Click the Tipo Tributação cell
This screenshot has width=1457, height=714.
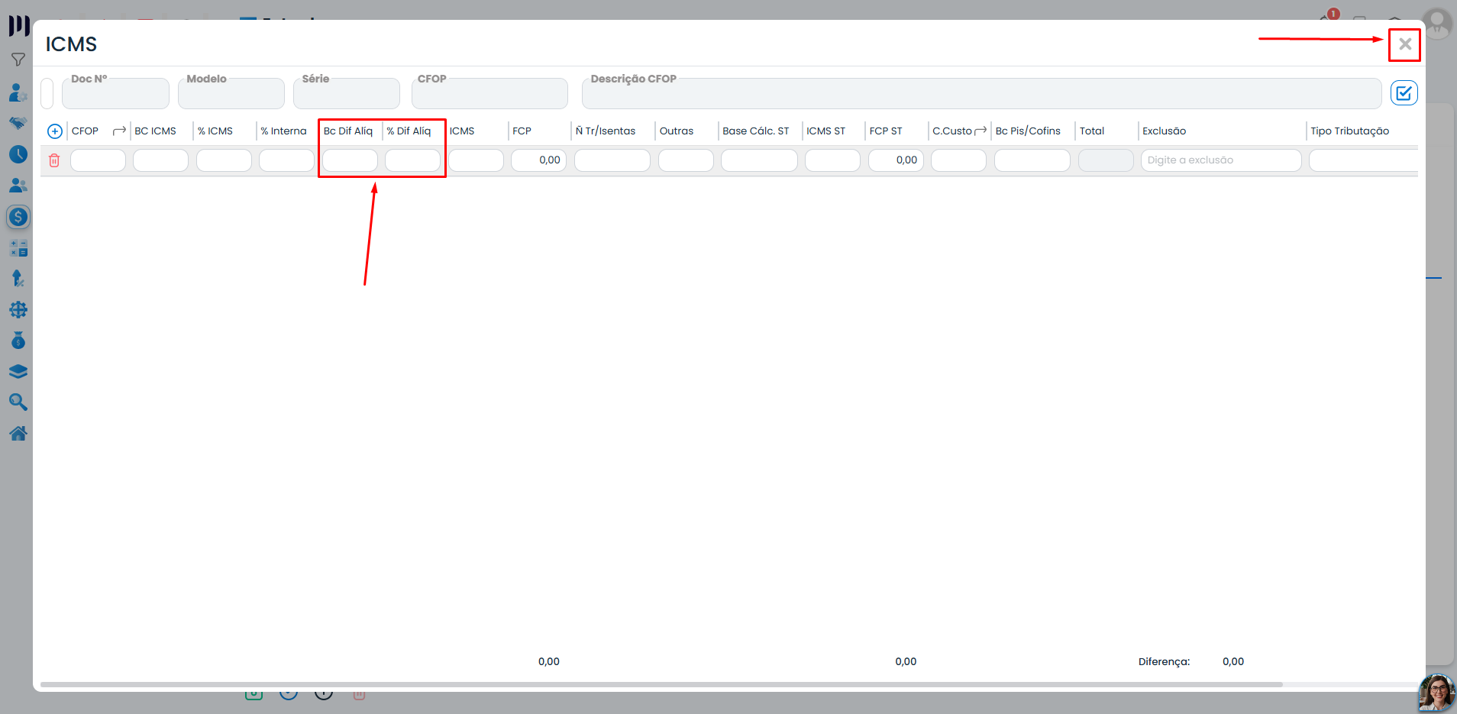pos(1364,160)
